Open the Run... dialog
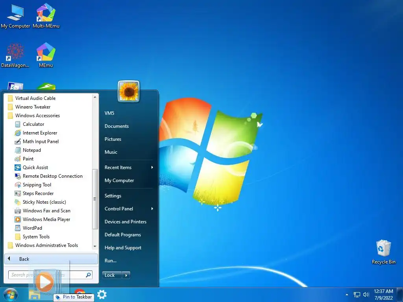The height and width of the screenshot is (302, 403). (x=111, y=261)
